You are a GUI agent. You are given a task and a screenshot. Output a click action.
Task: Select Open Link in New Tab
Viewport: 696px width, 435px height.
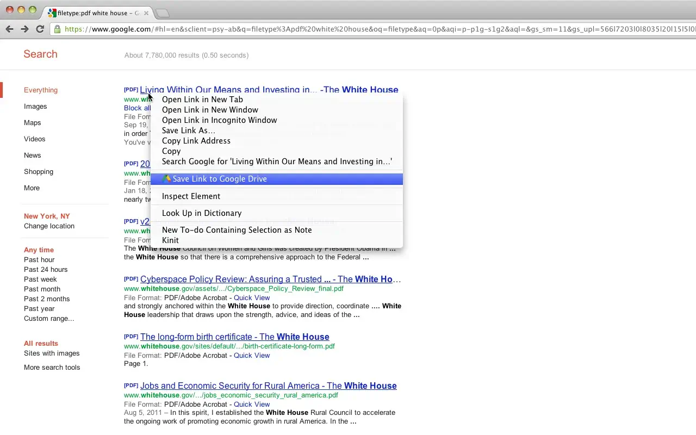tap(202, 100)
